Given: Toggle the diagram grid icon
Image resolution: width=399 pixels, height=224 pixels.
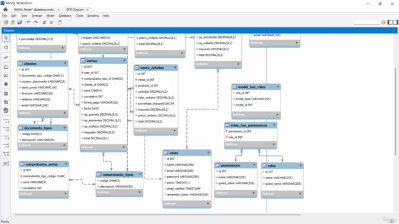Looking at the screenshot, I should click(44, 22).
